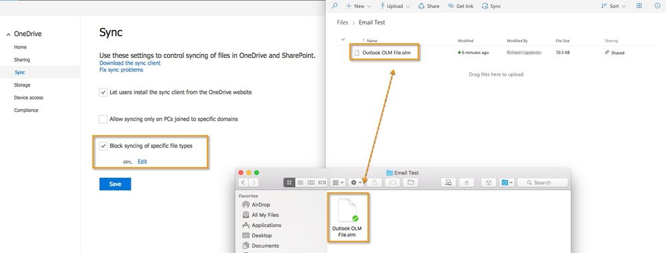Select Sync in the OneDrive admin sidebar
This screenshot has height=253, width=666.
pos(19,73)
